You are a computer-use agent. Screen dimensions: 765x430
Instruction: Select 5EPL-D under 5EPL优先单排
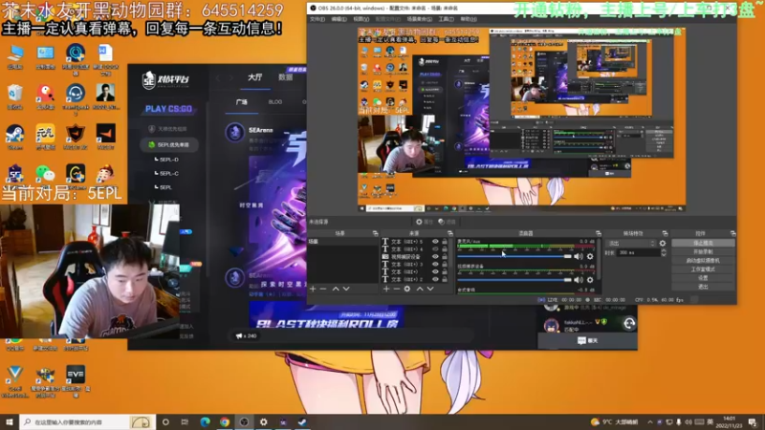pyautogui.click(x=169, y=160)
